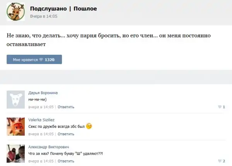Click the winking emoji in Valerka's comment
Viewport: 232px width, 166px height.
(89, 126)
